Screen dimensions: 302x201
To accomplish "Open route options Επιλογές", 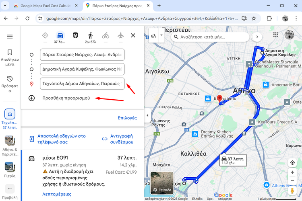I will pos(127,118).
